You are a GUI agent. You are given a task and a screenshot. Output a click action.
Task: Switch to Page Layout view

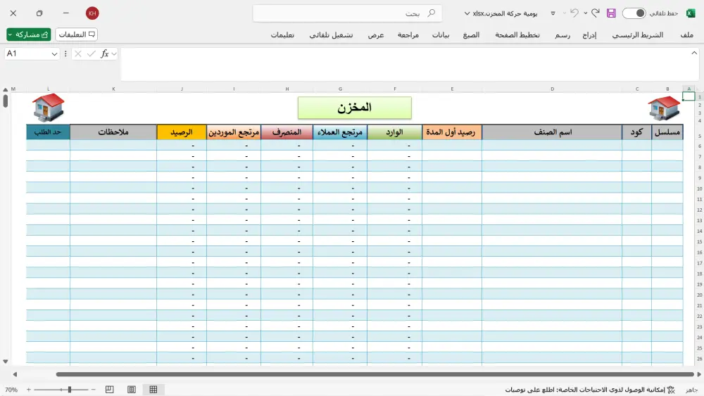coord(132,390)
